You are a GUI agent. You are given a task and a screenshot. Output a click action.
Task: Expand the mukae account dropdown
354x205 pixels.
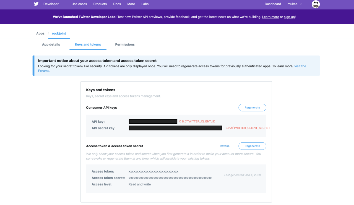coord(295,4)
